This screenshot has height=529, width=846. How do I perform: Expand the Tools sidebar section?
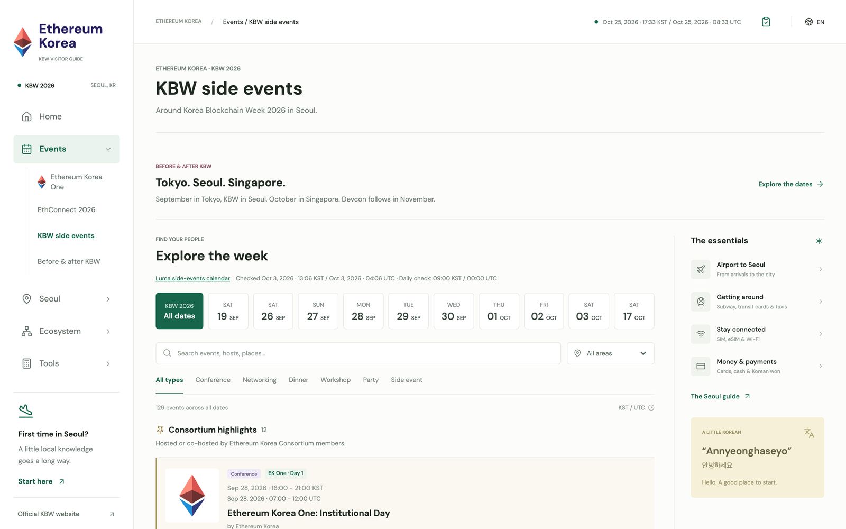tap(108, 363)
